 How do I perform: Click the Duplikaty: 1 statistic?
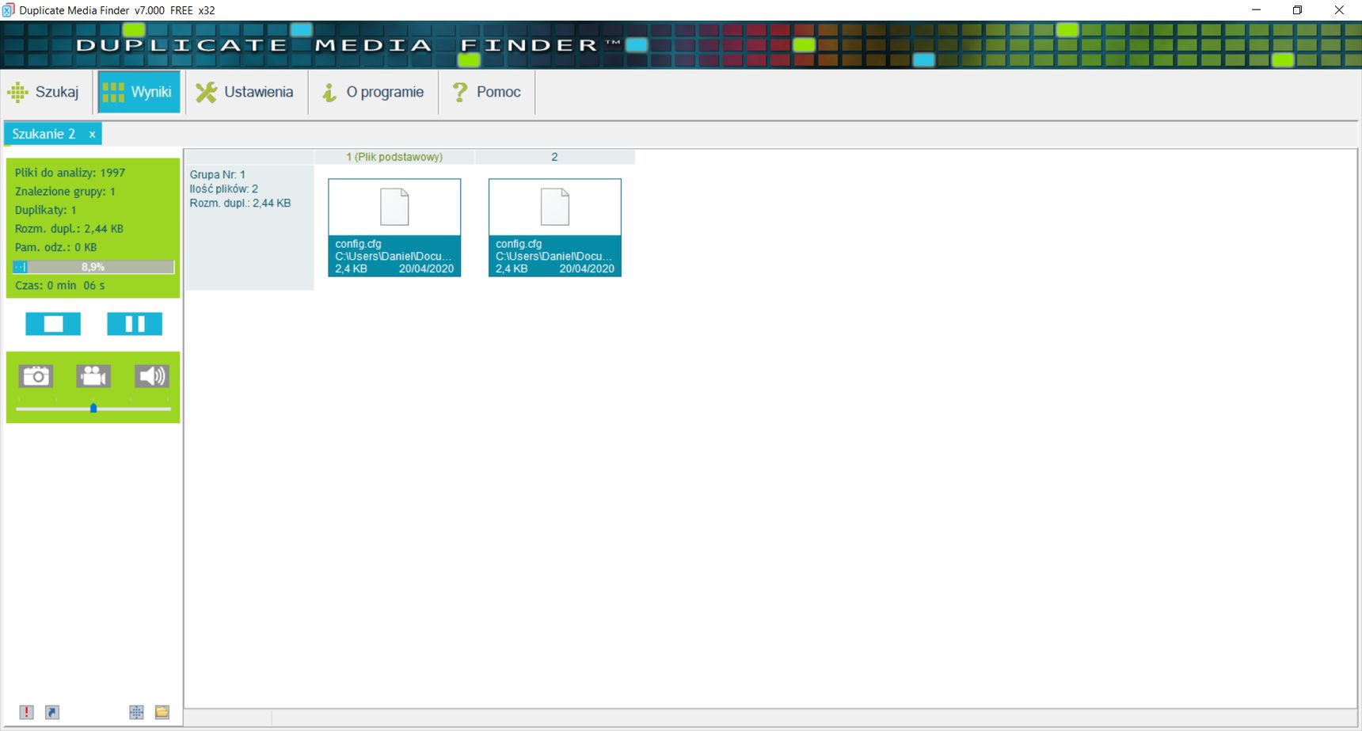45,210
